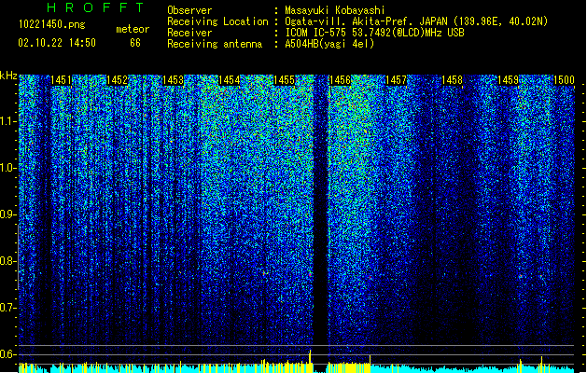This screenshot has height=373, width=587.
Task: Click the 1454 time marker
Action: tap(230, 80)
